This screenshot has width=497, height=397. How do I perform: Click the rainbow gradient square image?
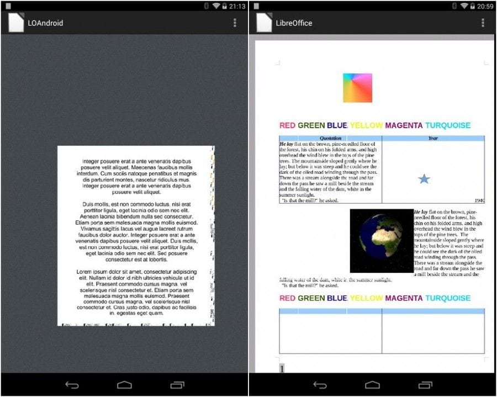357,88
